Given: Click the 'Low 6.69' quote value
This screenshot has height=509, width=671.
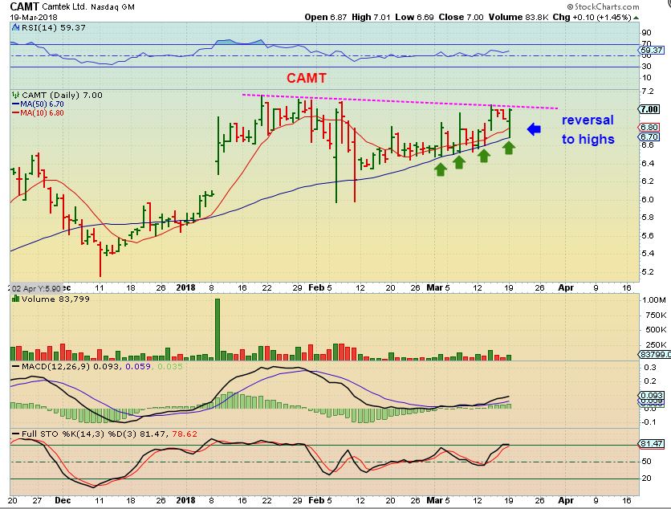Looking at the screenshot, I should (414, 17).
